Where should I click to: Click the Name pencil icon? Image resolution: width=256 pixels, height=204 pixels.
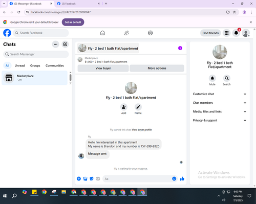pos(138,107)
